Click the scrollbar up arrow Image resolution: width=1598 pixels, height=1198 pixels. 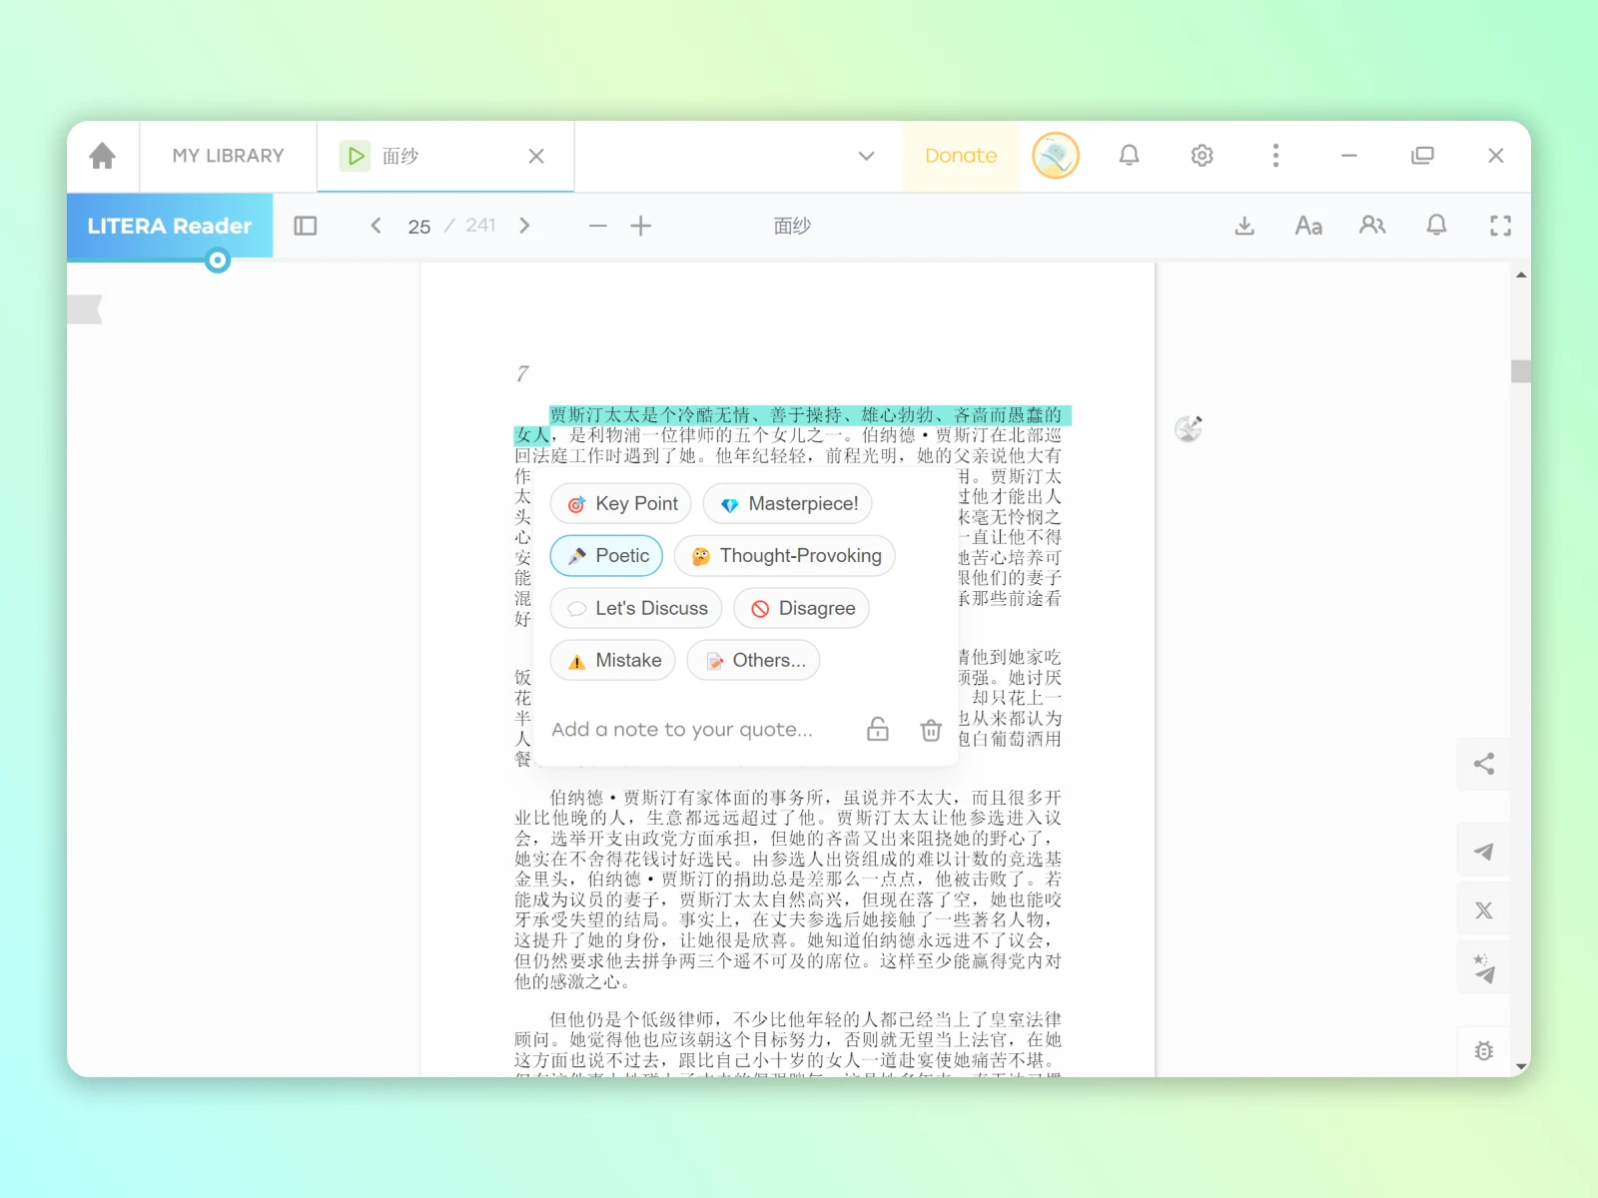point(1521,275)
